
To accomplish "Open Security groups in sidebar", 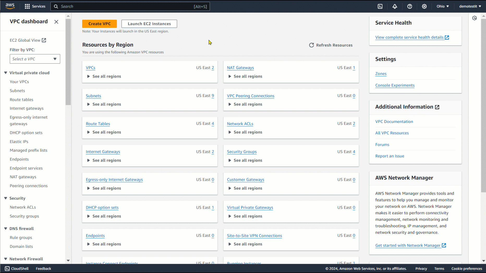I will (24, 216).
